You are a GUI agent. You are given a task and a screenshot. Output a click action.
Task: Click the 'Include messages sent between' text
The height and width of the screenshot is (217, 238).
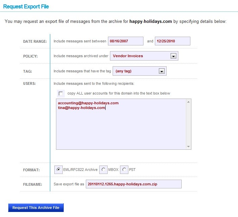[x=80, y=41]
